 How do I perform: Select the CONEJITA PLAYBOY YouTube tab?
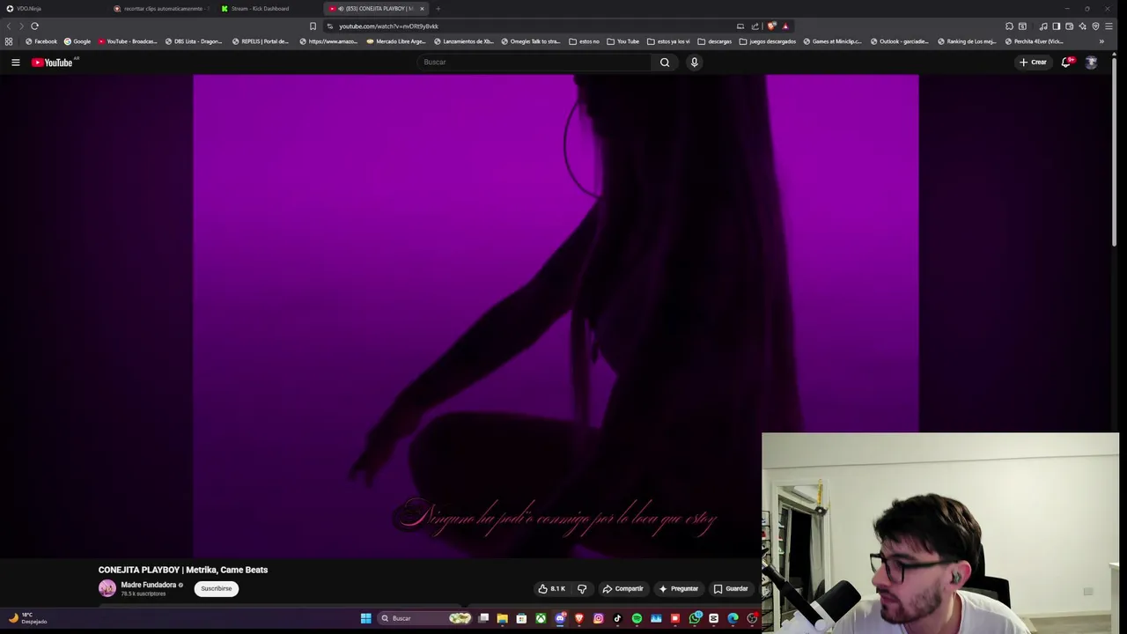click(376, 9)
